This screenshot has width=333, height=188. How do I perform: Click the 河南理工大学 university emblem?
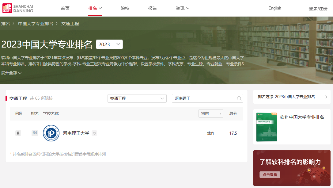click(x=51, y=133)
